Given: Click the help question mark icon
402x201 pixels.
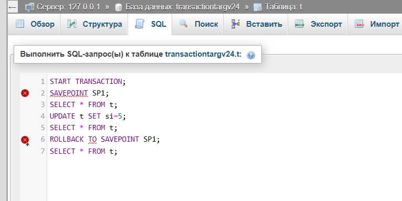Looking at the screenshot, I should (x=251, y=55).
